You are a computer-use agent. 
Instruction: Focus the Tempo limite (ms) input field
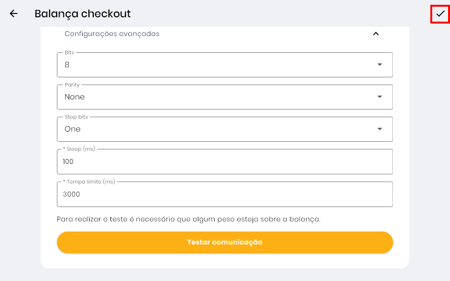(x=225, y=195)
